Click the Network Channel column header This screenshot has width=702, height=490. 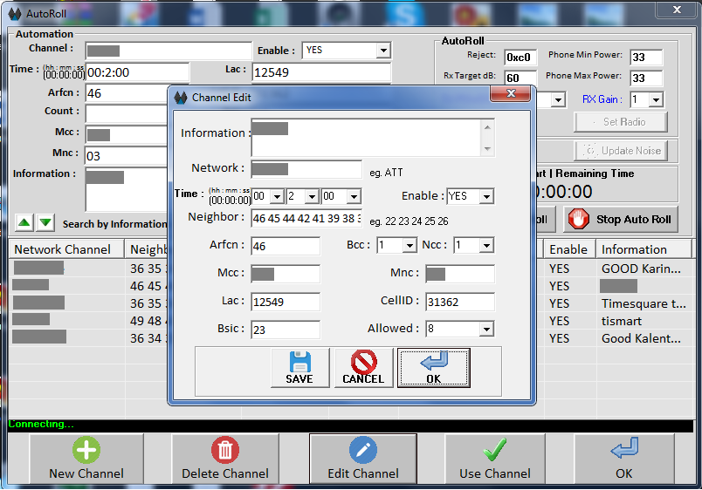click(63, 249)
